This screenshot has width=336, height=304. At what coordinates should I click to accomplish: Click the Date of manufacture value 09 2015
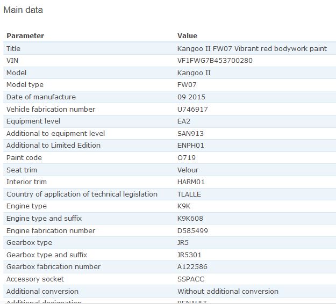191,97
